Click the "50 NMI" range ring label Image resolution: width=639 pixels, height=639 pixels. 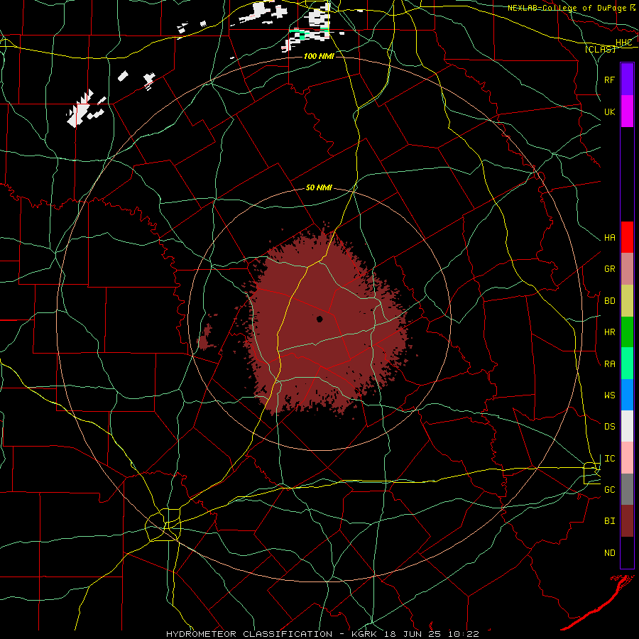click(319, 187)
